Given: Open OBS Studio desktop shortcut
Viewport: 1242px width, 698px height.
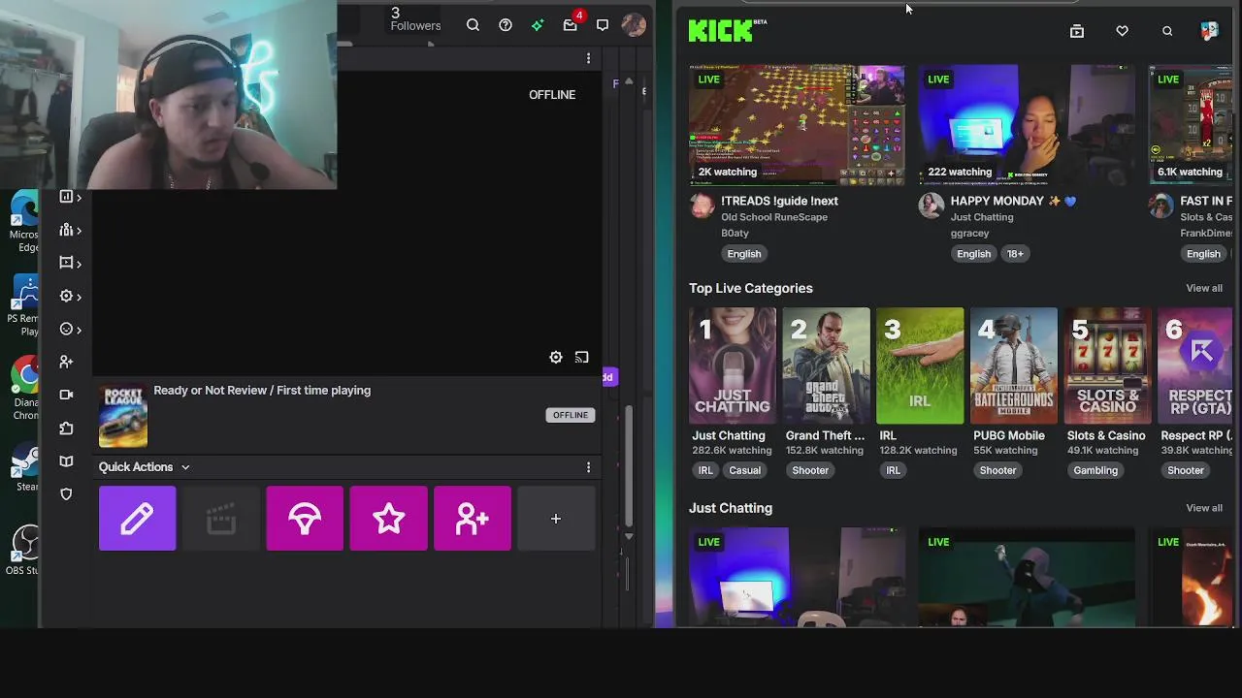Looking at the screenshot, I should tap(23, 551).
